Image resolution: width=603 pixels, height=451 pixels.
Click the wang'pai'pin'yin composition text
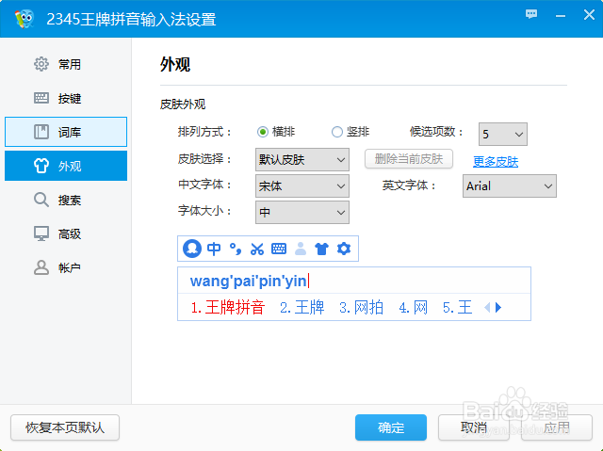(249, 282)
